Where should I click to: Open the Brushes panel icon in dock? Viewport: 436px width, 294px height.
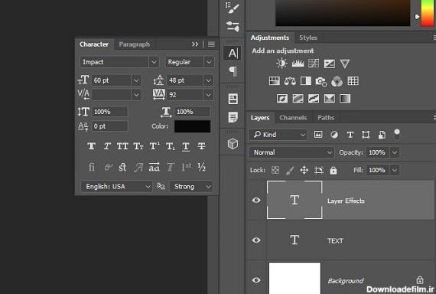tap(233, 27)
